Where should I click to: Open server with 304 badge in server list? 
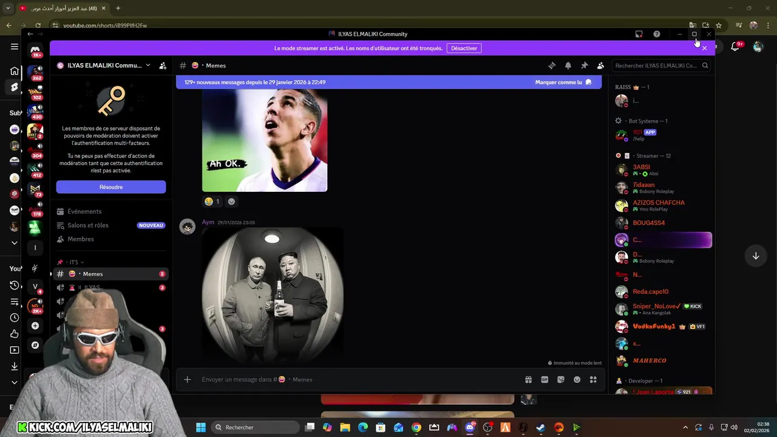35,150
